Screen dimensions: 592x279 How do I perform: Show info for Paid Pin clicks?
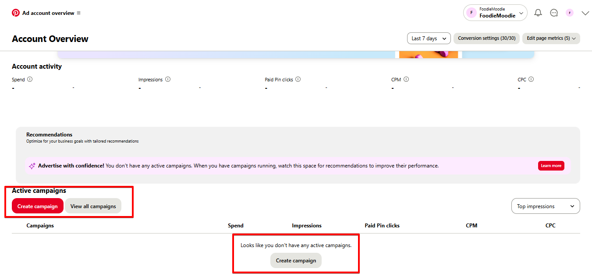point(298,80)
